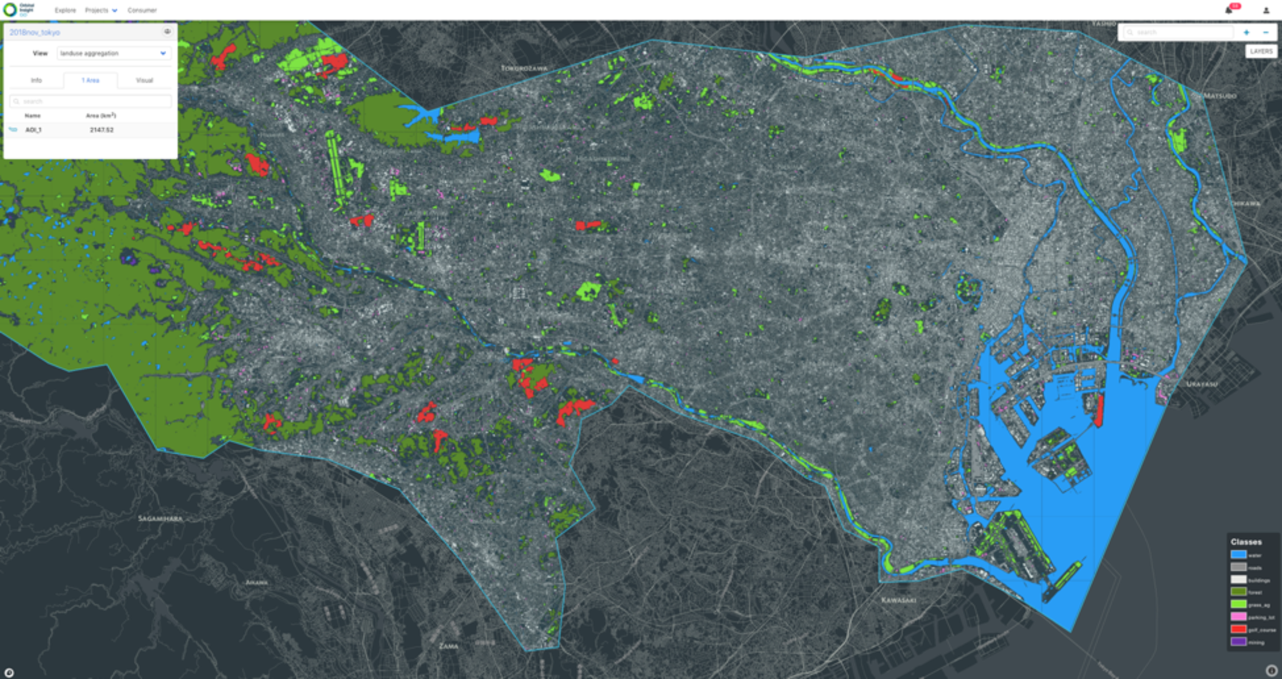Image resolution: width=1282 pixels, height=679 pixels.
Task: Click the Orbital Insight logo icon
Action: click(x=10, y=10)
